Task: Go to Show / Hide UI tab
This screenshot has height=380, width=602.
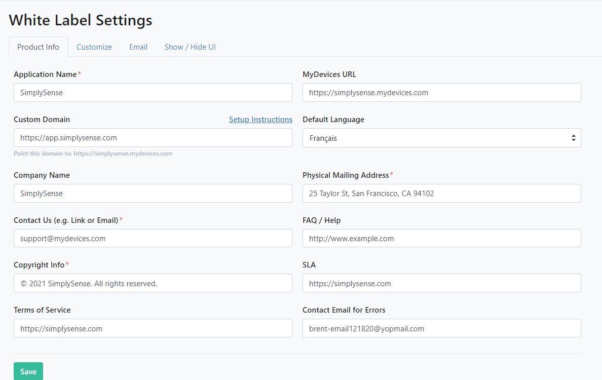Action: tap(190, 47)
